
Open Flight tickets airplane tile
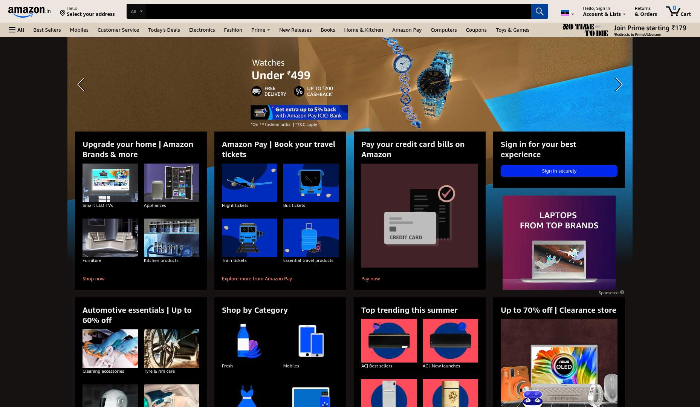(x=249, y=183)
